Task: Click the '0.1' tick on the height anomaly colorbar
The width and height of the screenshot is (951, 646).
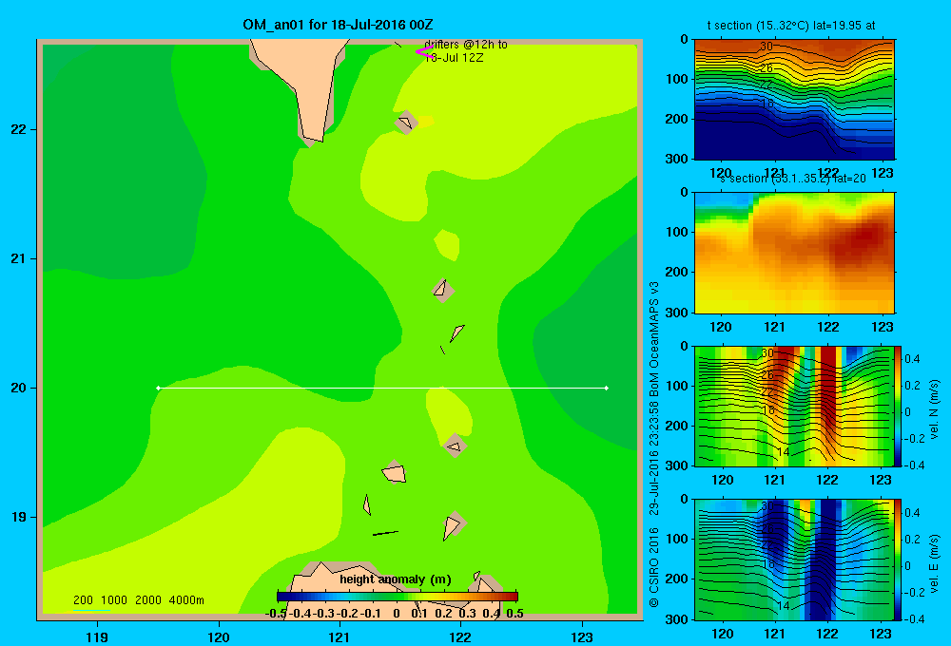Action: point(419,614)
